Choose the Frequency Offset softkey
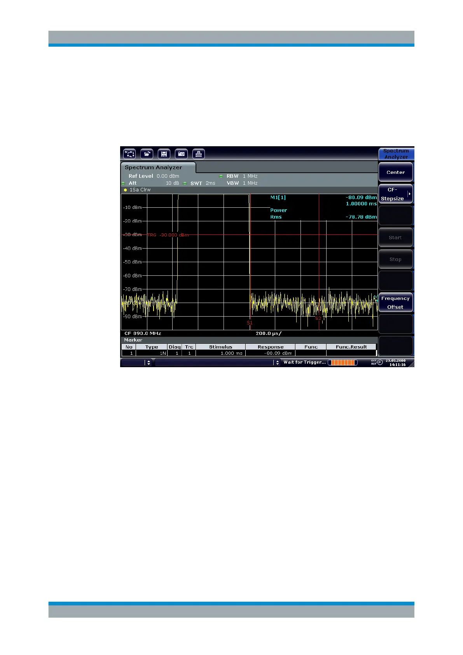 [x=396, y=303]
